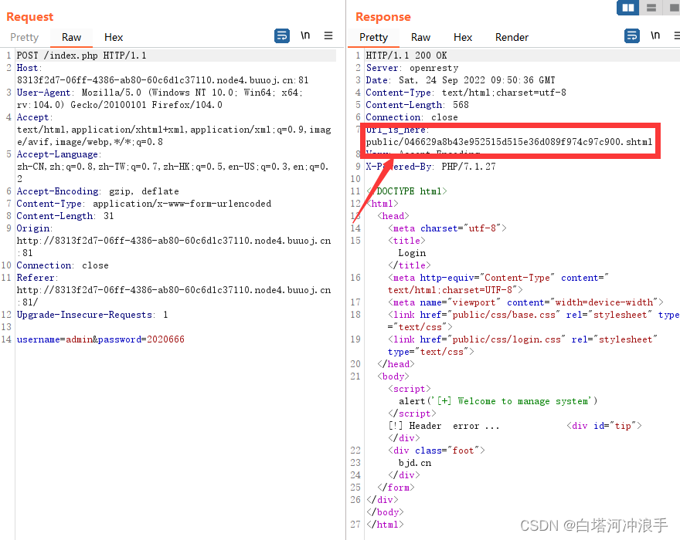Click the [!] Header error ... text

[444, 426]
